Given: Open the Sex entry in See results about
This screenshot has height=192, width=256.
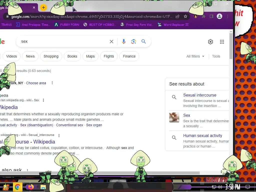Looking at the screenshot, I should (186, 115).
